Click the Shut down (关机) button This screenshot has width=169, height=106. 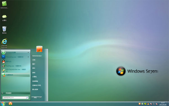pyautogui.click(x=35, y=98)
